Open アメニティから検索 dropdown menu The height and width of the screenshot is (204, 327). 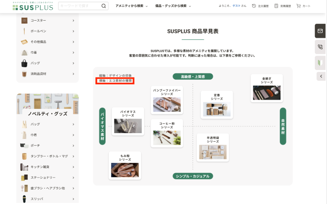tap(132, 6)
